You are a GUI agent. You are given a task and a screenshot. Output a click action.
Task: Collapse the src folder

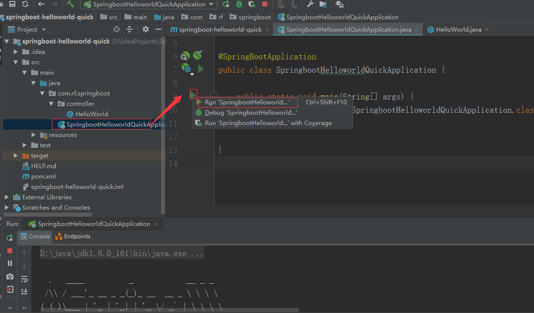click(x=16, y=62)
